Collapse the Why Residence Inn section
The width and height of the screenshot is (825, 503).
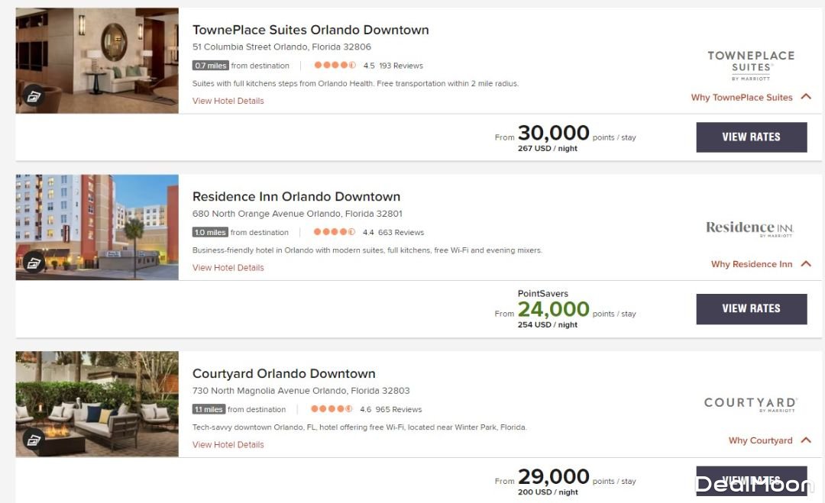(x=806, y=264)
